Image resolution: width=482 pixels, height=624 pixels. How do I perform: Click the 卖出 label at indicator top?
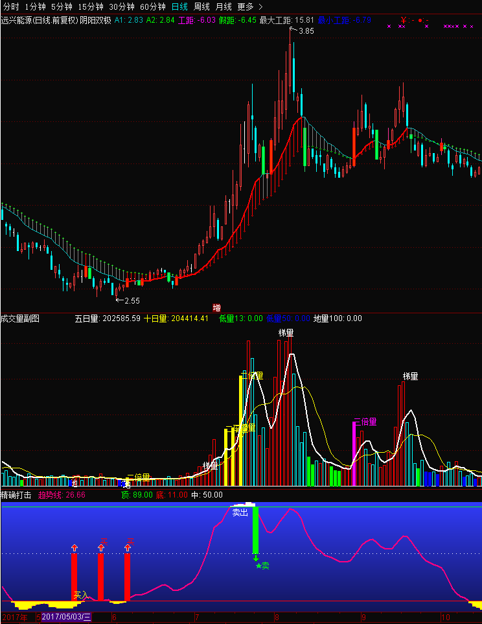pos(240,512)
